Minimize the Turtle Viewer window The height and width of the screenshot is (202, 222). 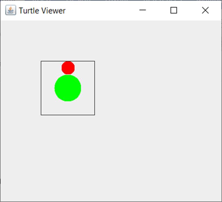tap(142, 10)
